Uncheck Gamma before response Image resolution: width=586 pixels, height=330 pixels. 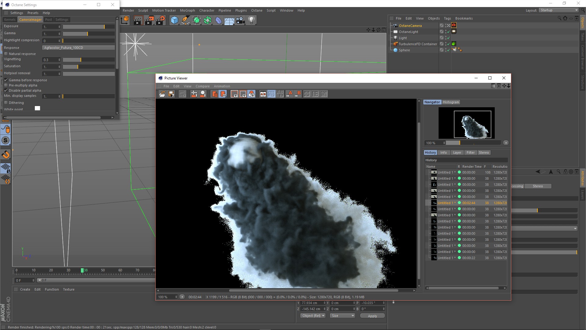tap(6, 80)
